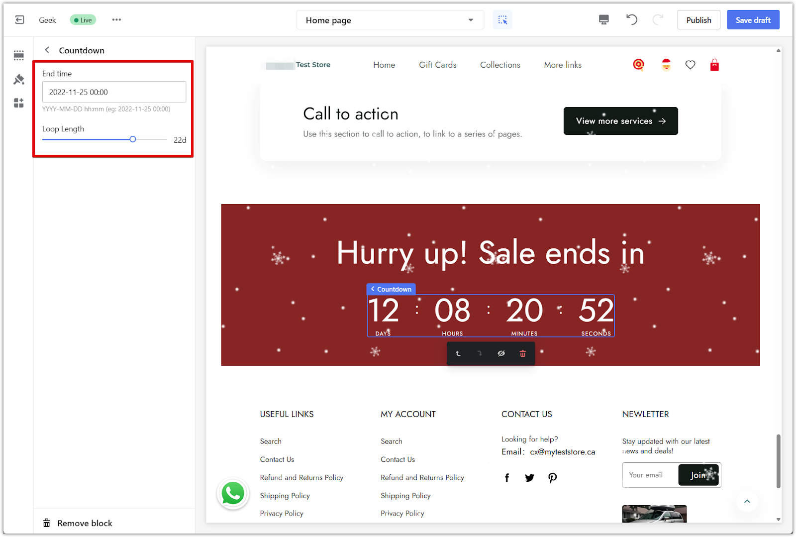Viewport: 796px width, 537px height.
Task: Click the 22d loop length value
Action: pyautogui.click(x=180, y=140)
